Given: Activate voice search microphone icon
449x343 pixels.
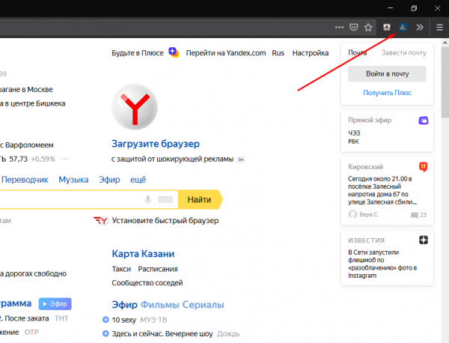Looking at the screenshot, I should [147, 199].
